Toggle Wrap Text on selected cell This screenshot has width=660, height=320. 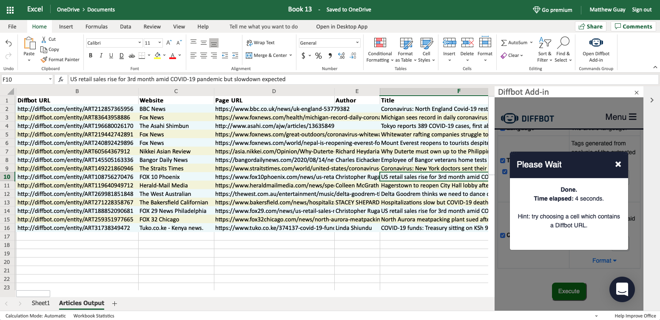261,42
